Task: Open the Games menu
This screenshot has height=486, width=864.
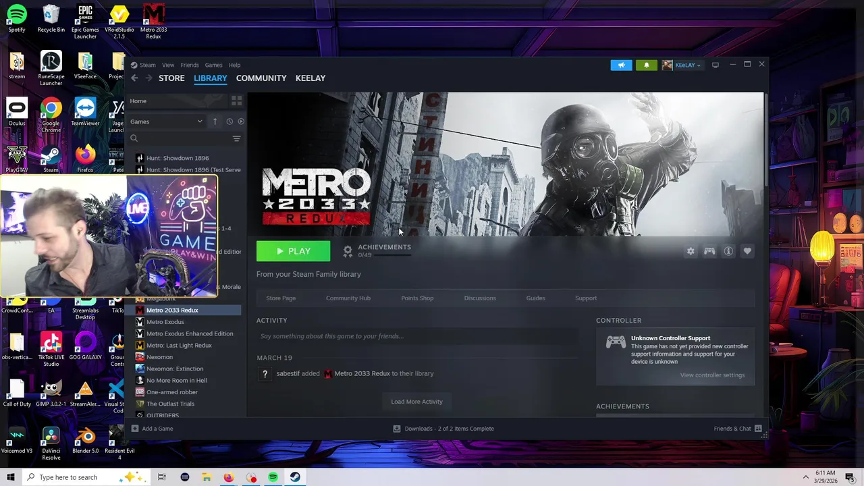Action: pyautogui.click(x=213, y=65)
